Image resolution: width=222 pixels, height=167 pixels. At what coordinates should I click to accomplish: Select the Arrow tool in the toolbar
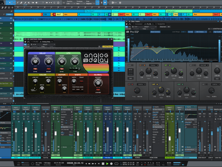[x=10, y=3]
